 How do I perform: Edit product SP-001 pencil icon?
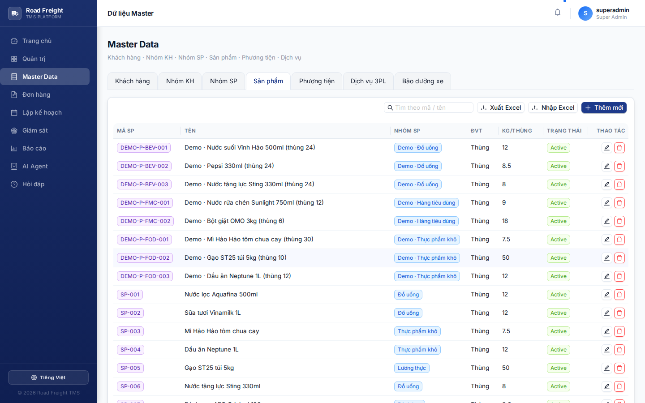[607, 295]
